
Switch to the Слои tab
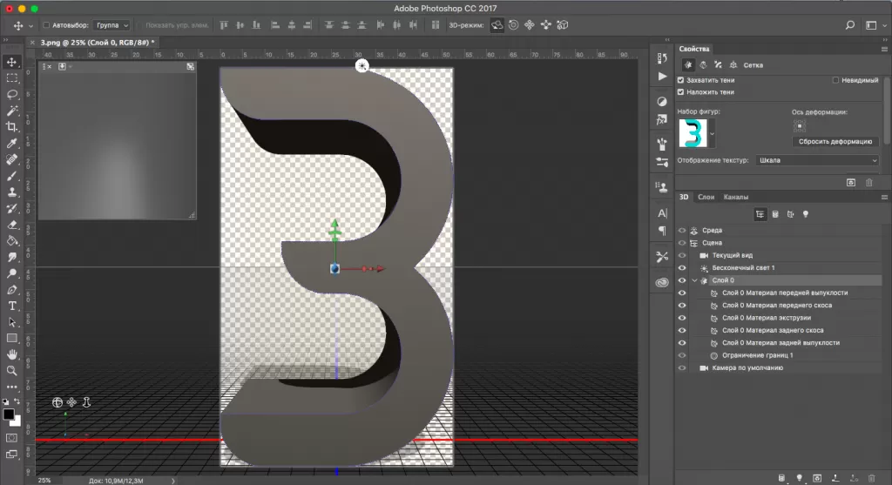pos(706,197)
